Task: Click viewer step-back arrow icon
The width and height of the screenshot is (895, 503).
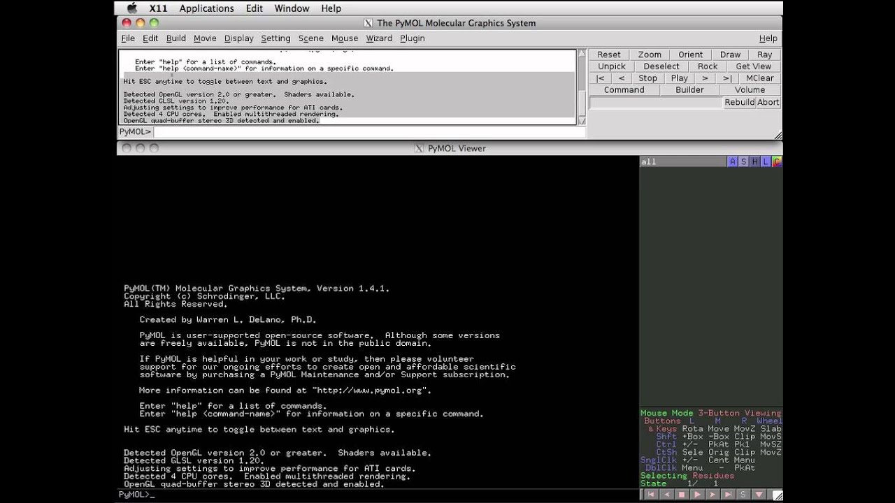Action: pyautogui.click(x=666, y=495)
